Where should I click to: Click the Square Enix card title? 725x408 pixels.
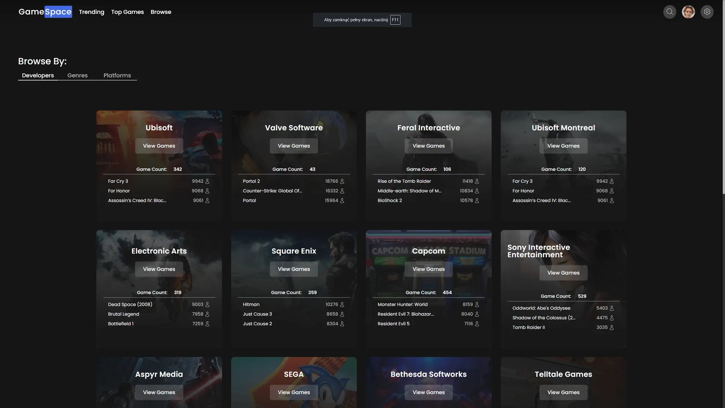[294, 251]
